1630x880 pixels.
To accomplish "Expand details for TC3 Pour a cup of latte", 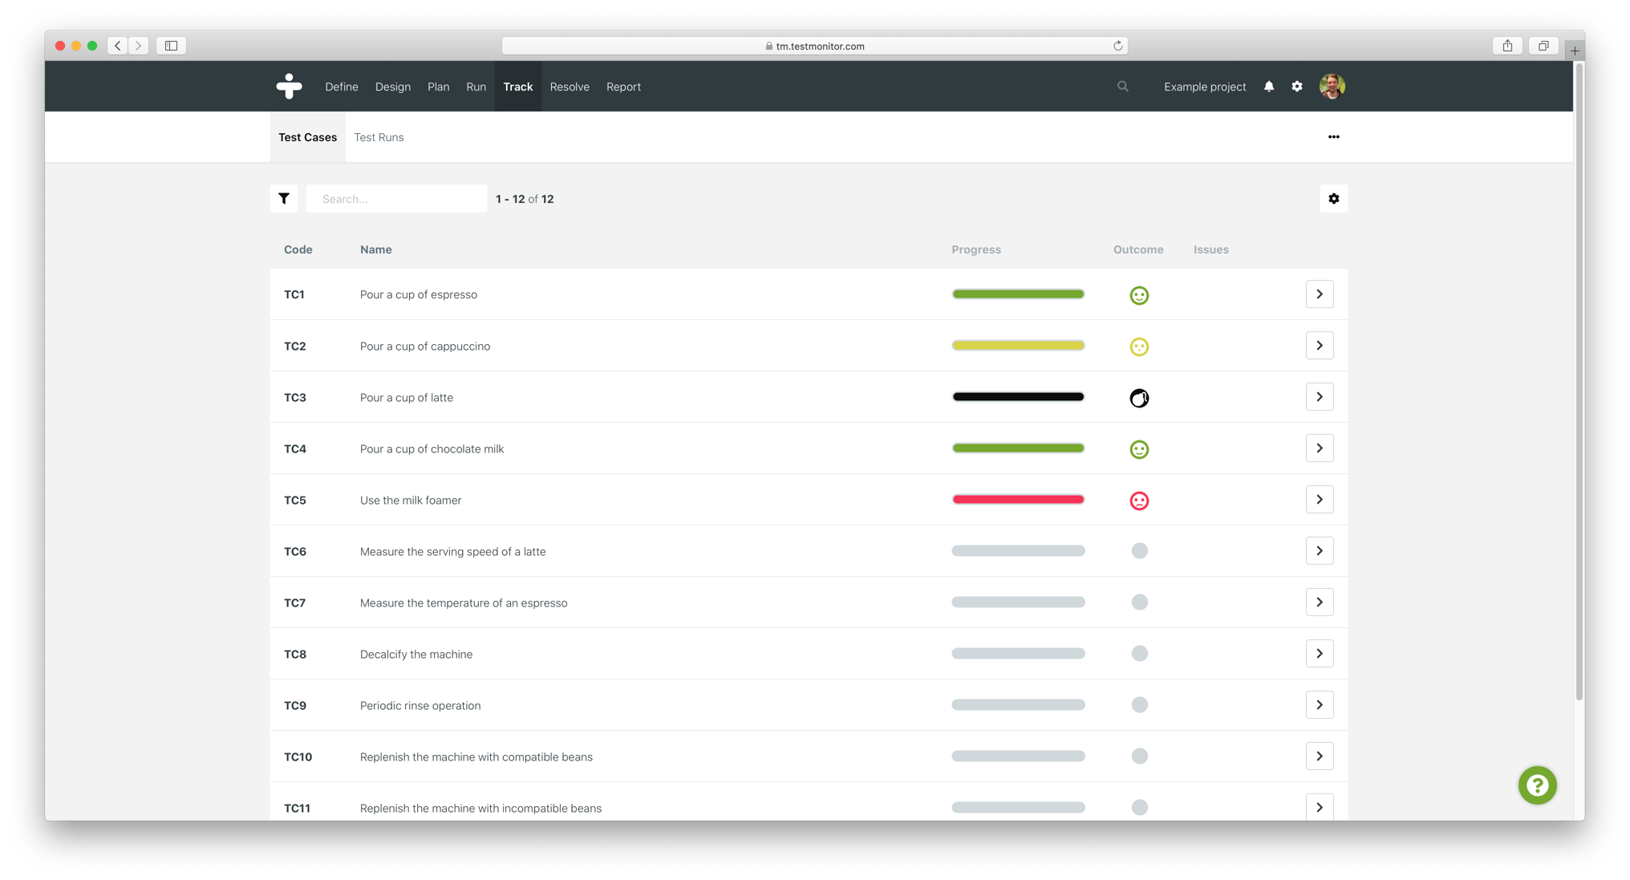I will [x=1319, y=396].
